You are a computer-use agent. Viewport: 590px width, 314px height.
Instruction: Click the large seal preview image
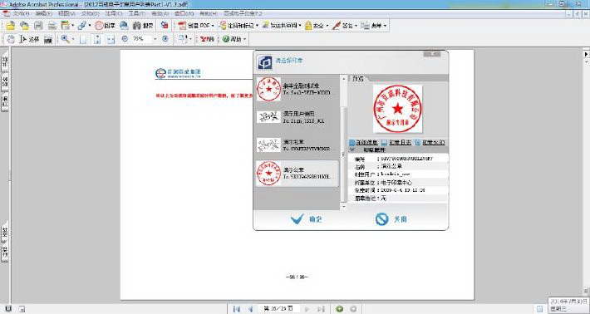397,109
